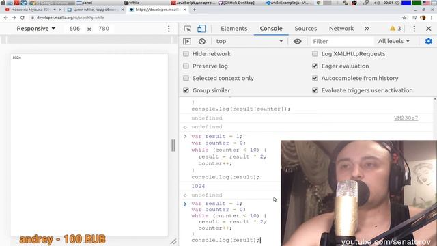Viewport: 437px width, 246px height.
Task: Activate the inspect element picker icon
Action: 187,29
